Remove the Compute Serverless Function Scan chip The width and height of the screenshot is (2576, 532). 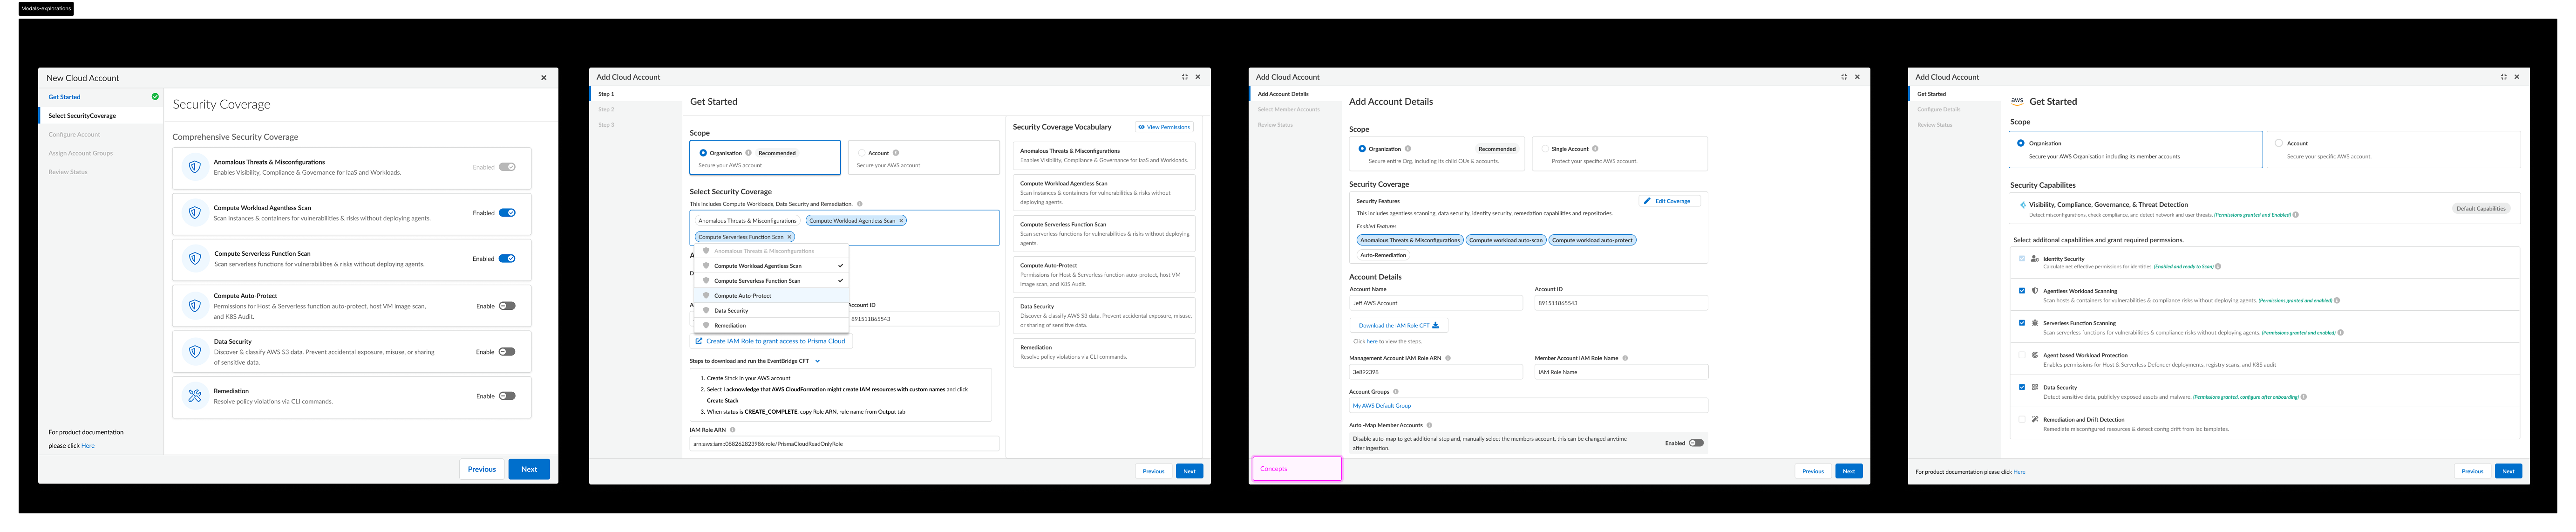click(789, 237)
